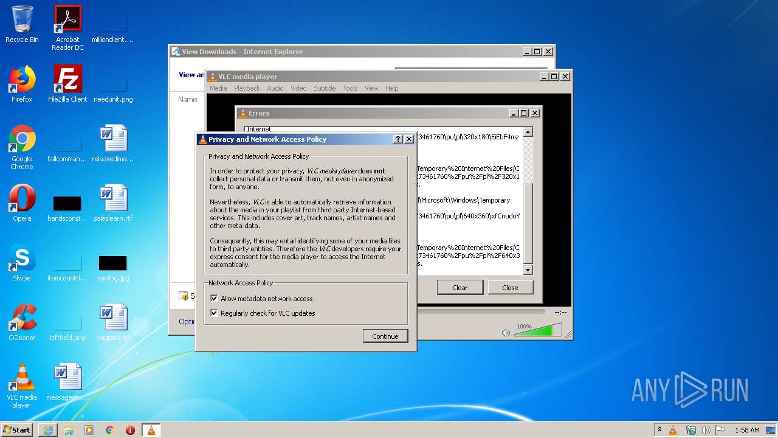Click the help question mark in Privacy dialog

398,139
